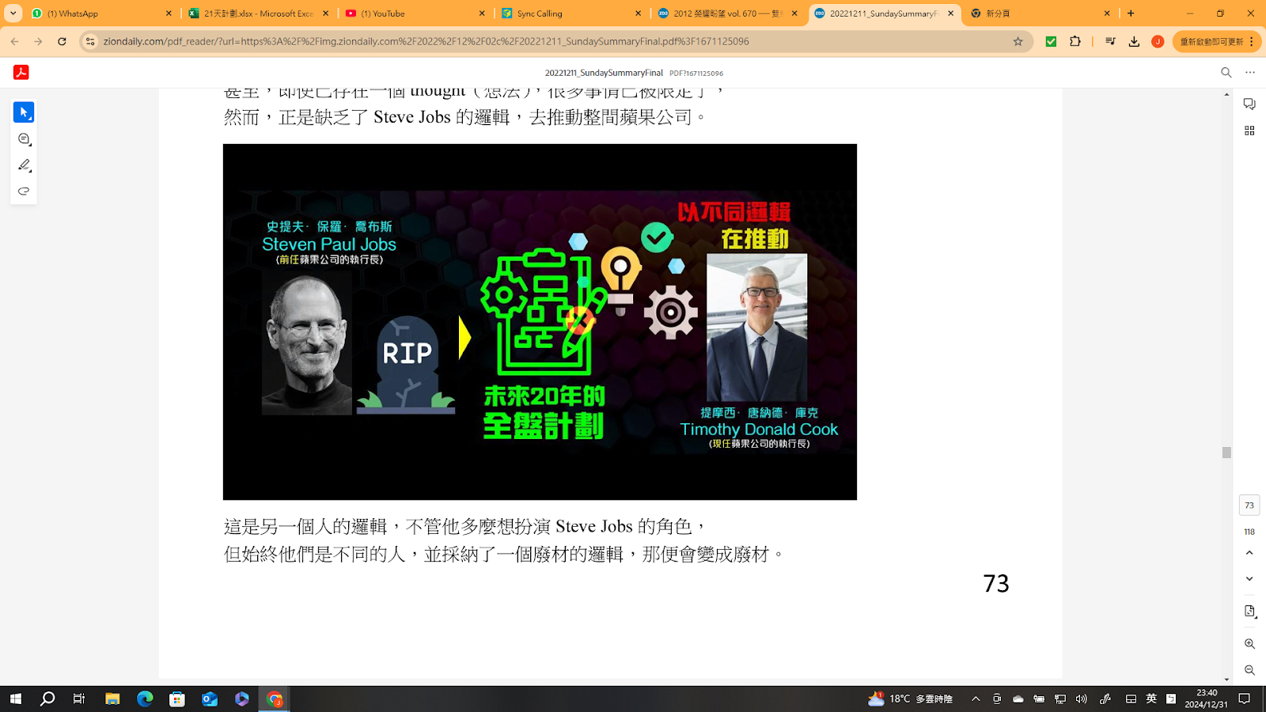Bookmark this page with star
Screen dimensions: 1266x712
1018,41
